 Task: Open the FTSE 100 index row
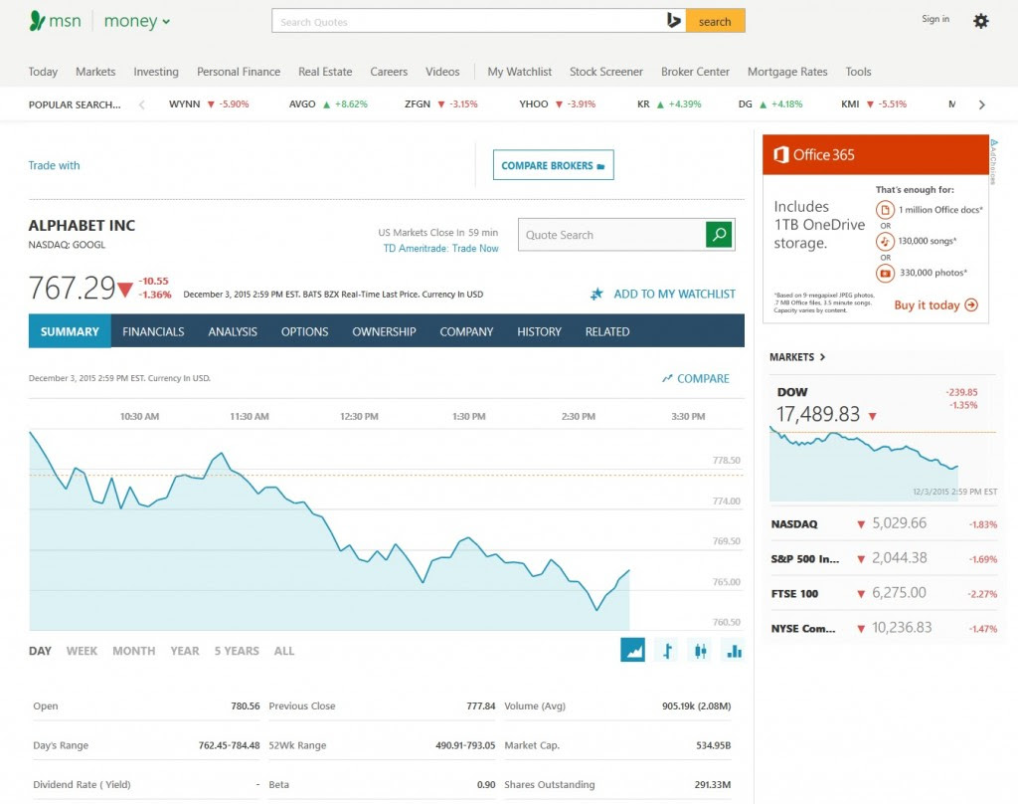[883, 593]
